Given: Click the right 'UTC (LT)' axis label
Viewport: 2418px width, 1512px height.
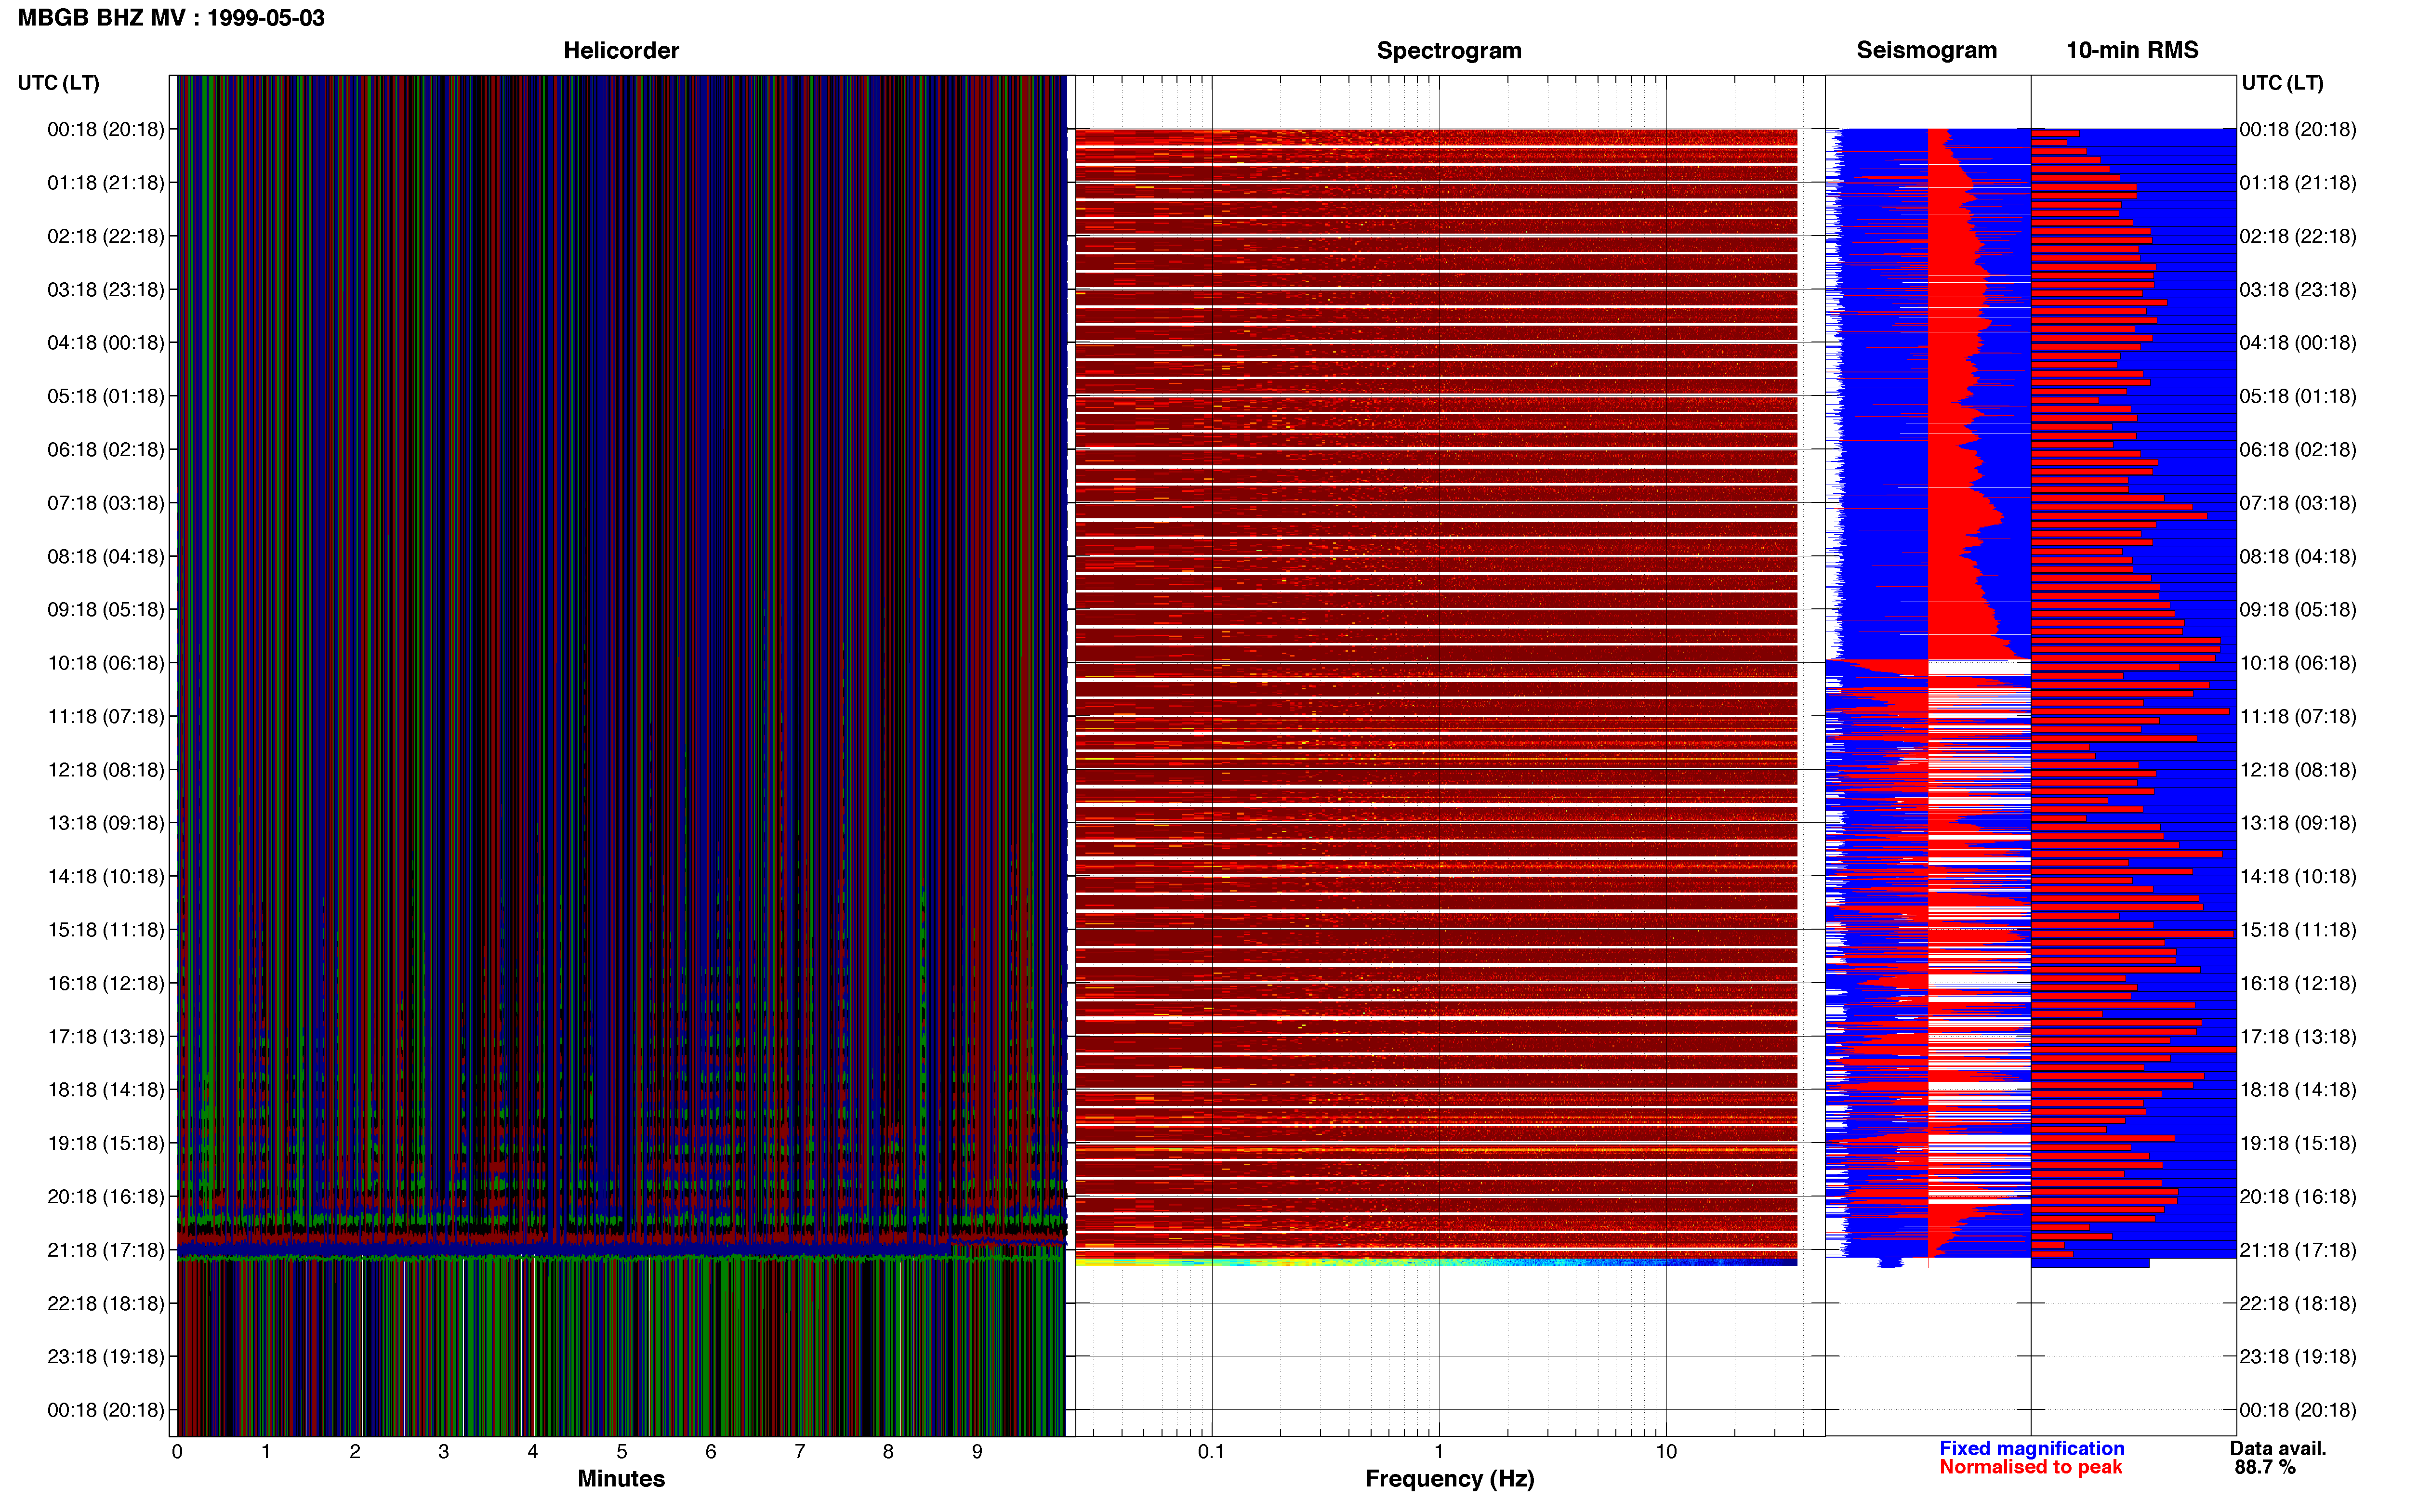Looking at the screenshot, I should pos(2282,83).
